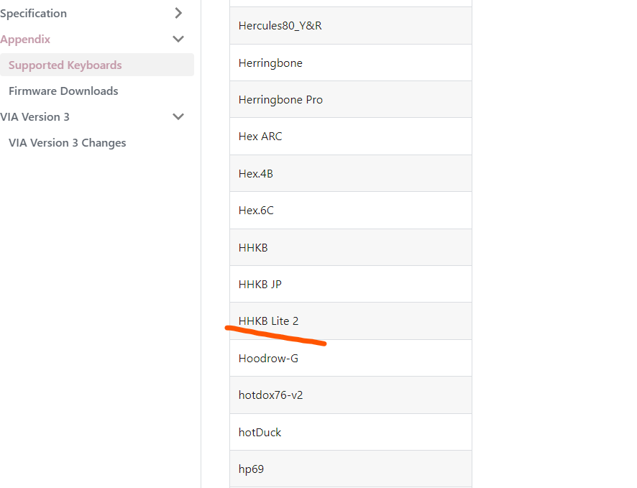Select the HHKB entry
The image size is (637, 488).
pos(351,247)
